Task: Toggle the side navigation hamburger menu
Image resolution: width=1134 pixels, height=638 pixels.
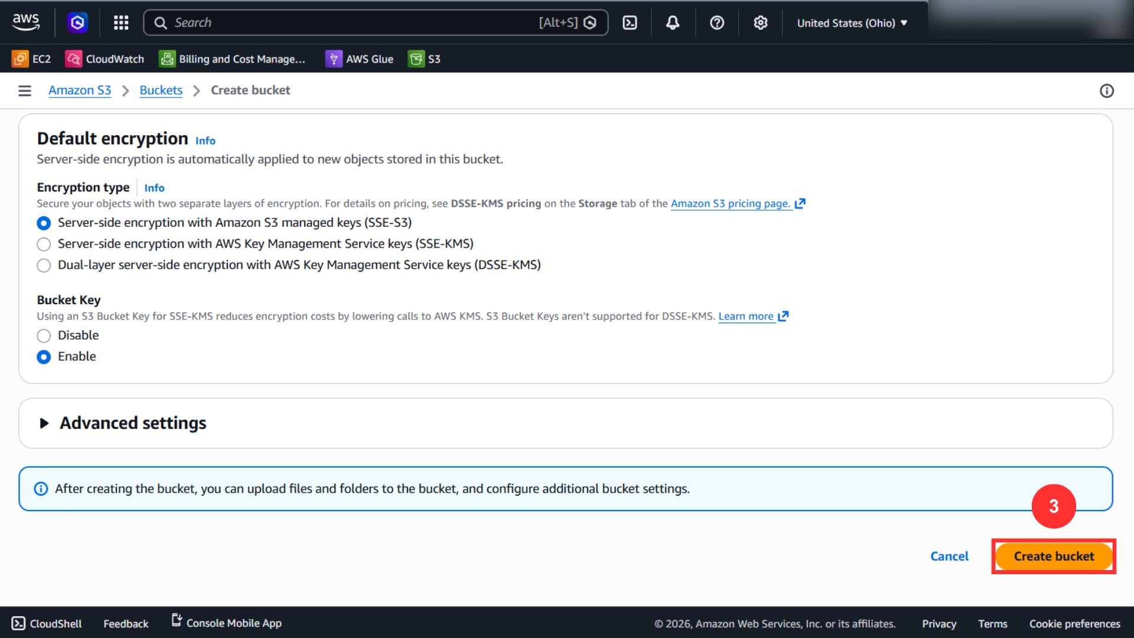Action: 25,90
